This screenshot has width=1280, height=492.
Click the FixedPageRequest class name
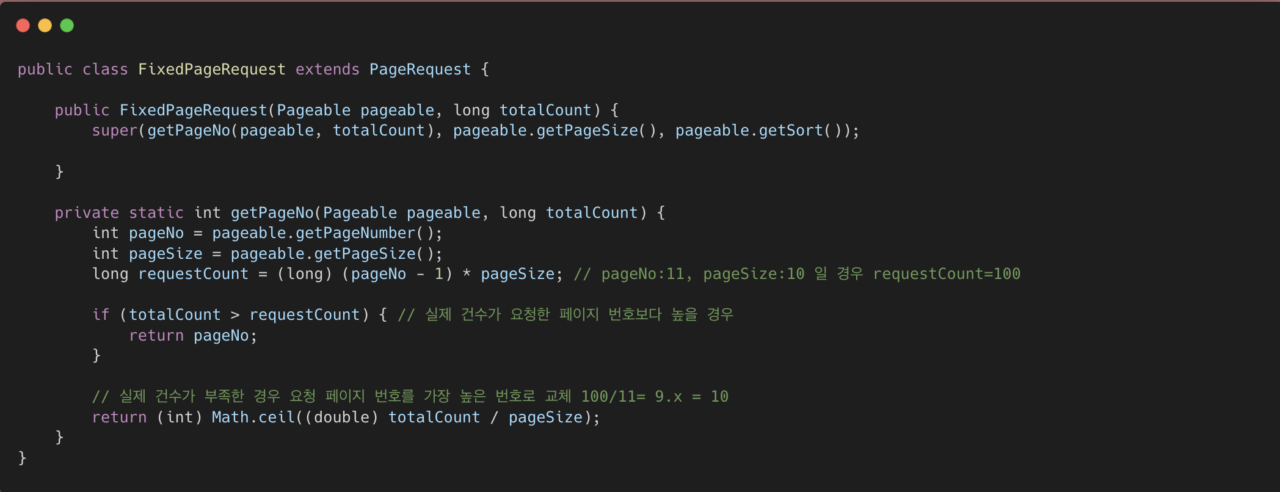coord(212,70)
